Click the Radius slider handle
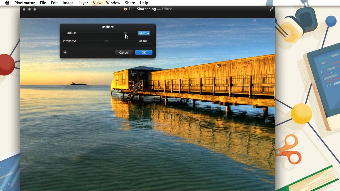 [x=125, y=33]
